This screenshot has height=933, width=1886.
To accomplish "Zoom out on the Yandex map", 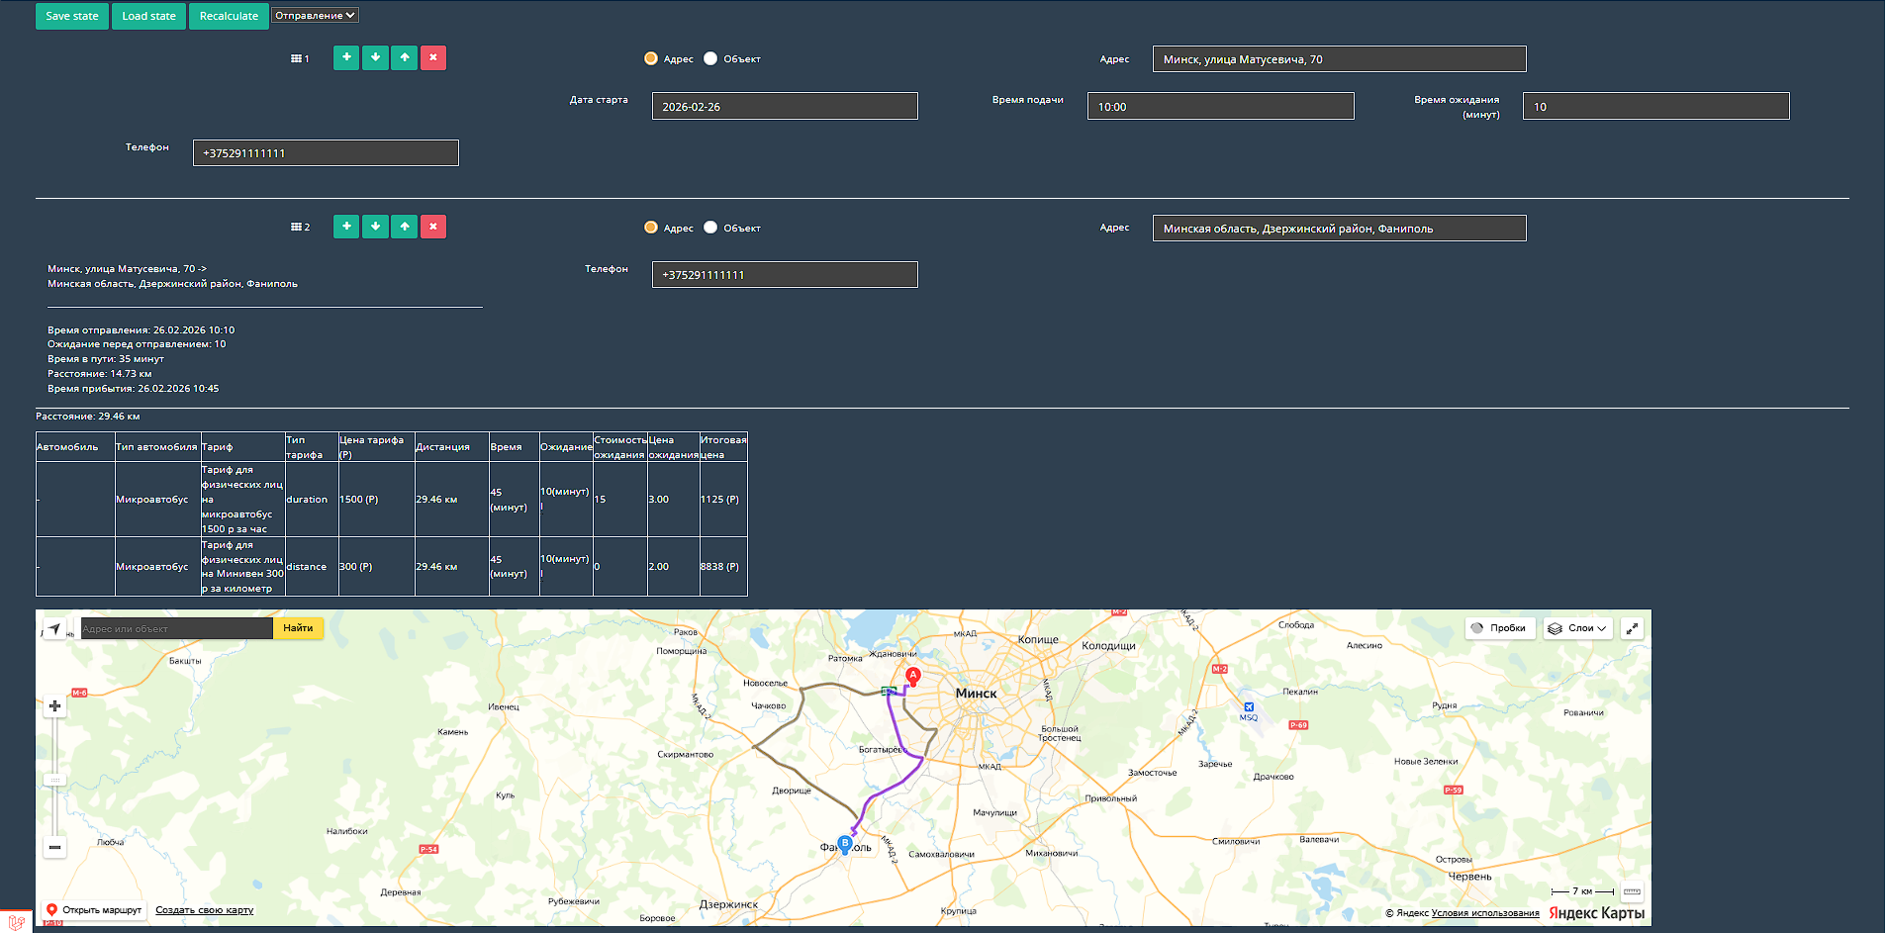I will [55, 847].
